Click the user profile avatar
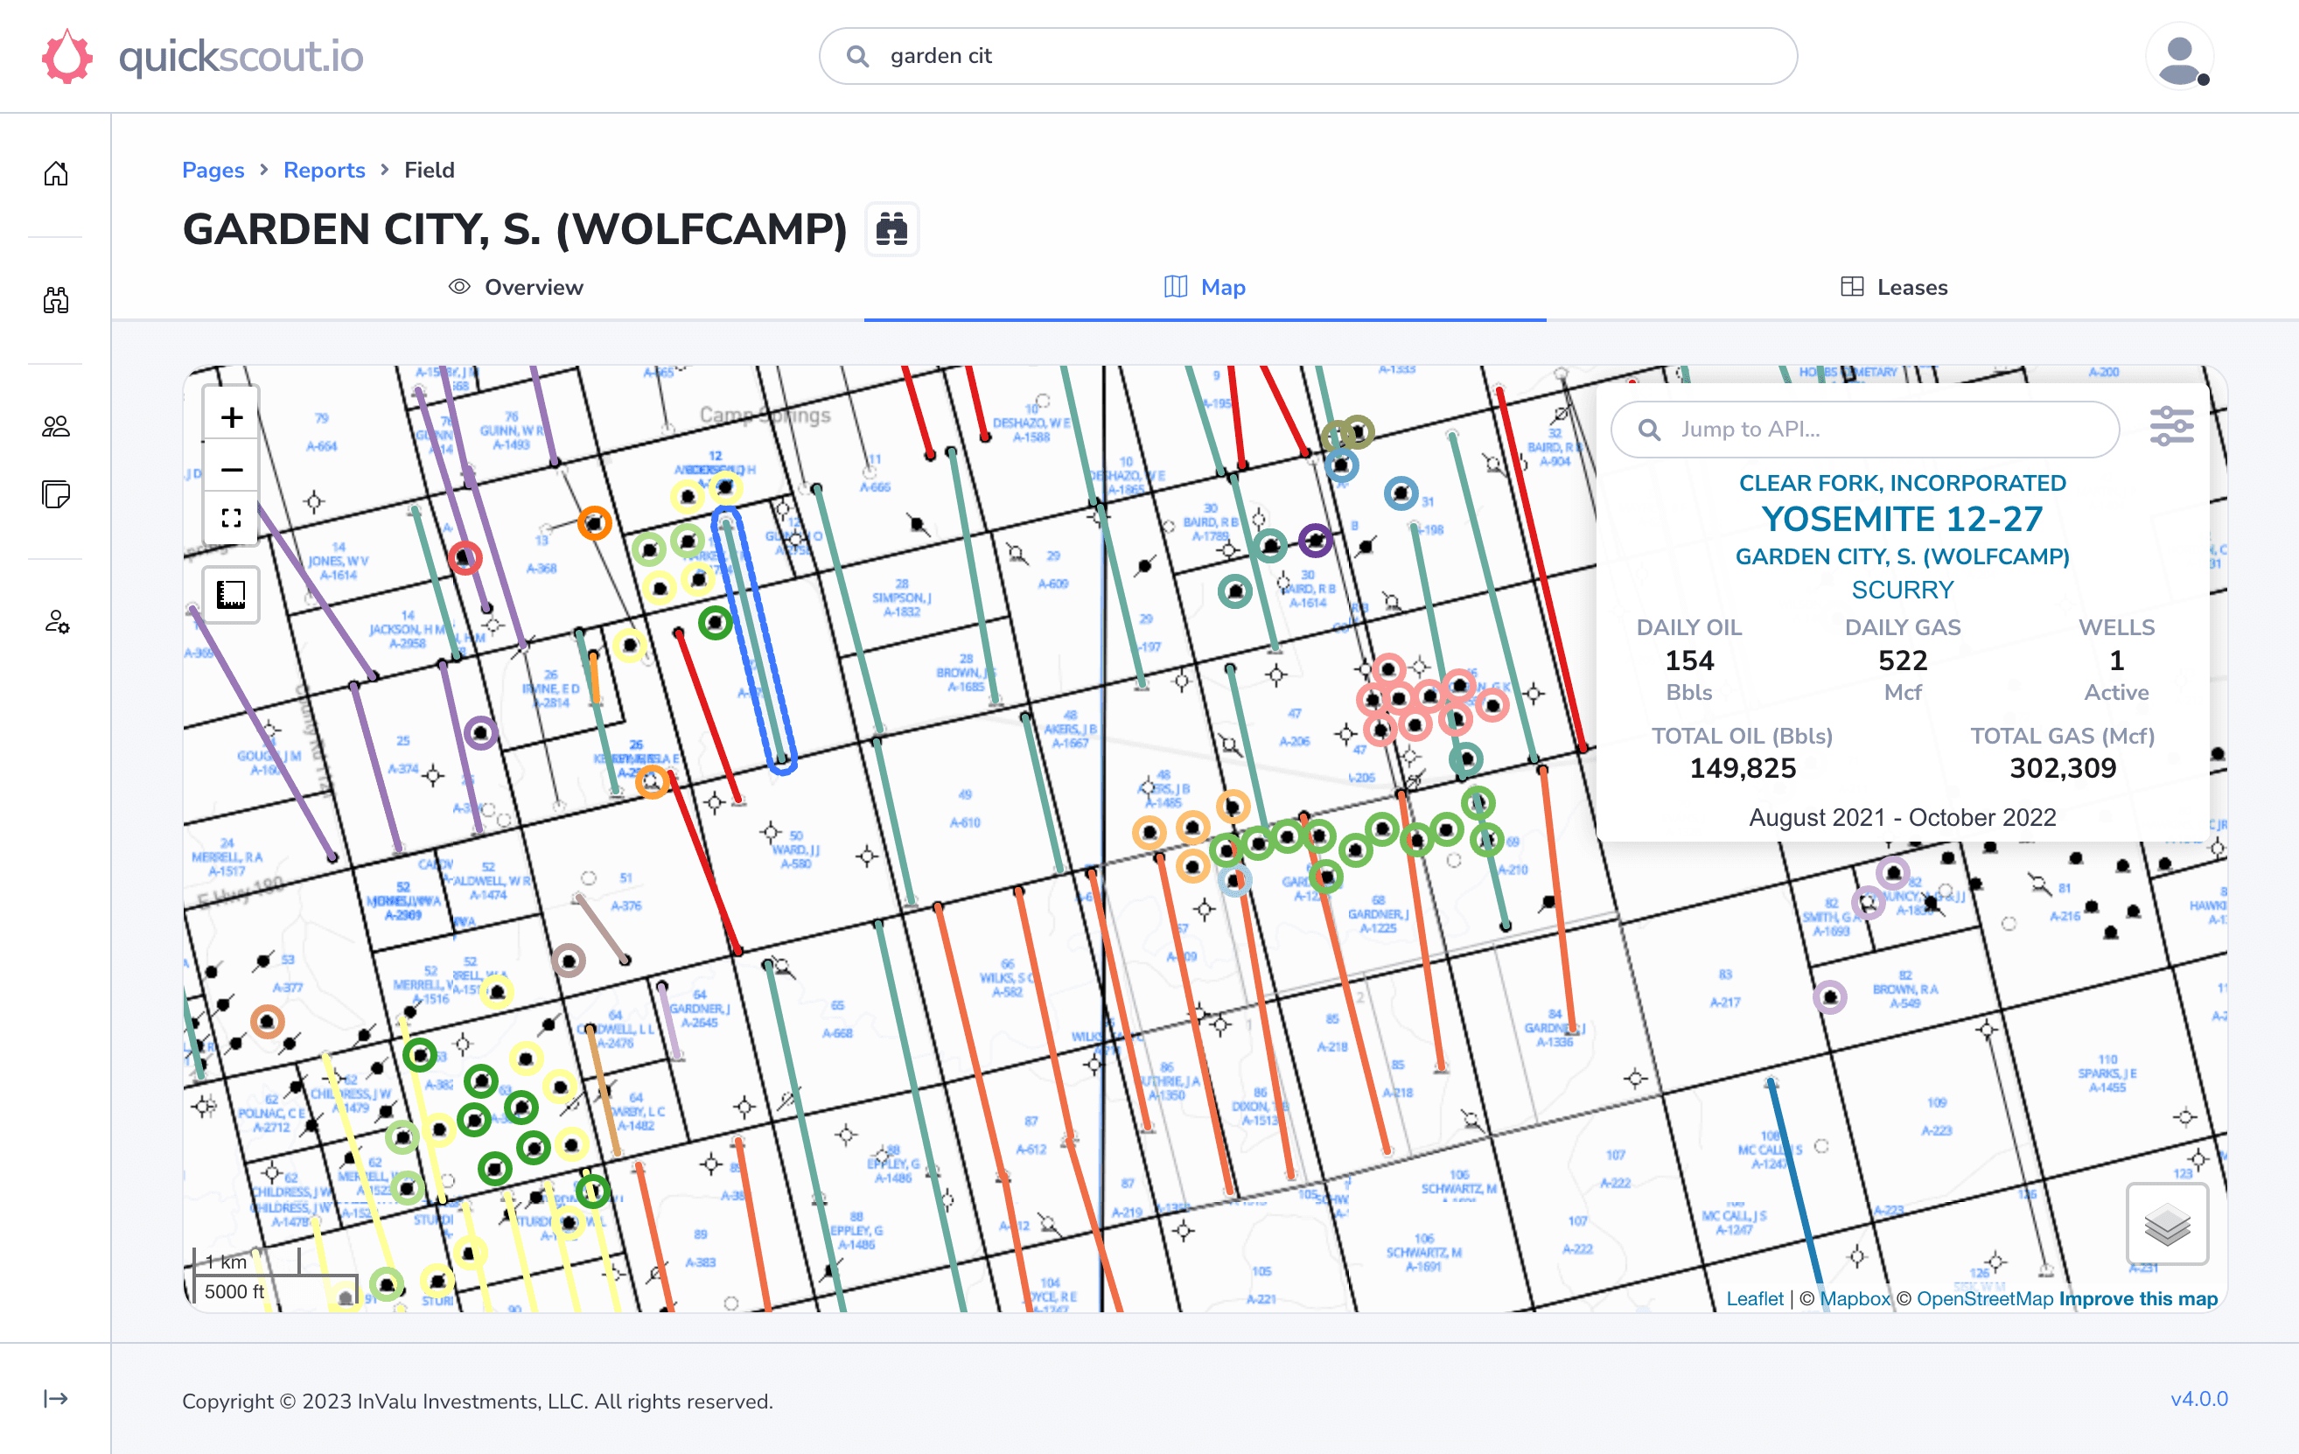Screen dimensions: 2299x1454 pyautogui.click(x=2180, y=57)
